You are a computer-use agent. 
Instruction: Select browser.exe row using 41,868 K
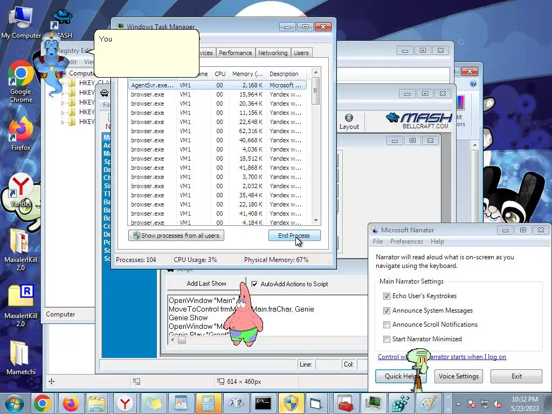click(x=217, y=168)
